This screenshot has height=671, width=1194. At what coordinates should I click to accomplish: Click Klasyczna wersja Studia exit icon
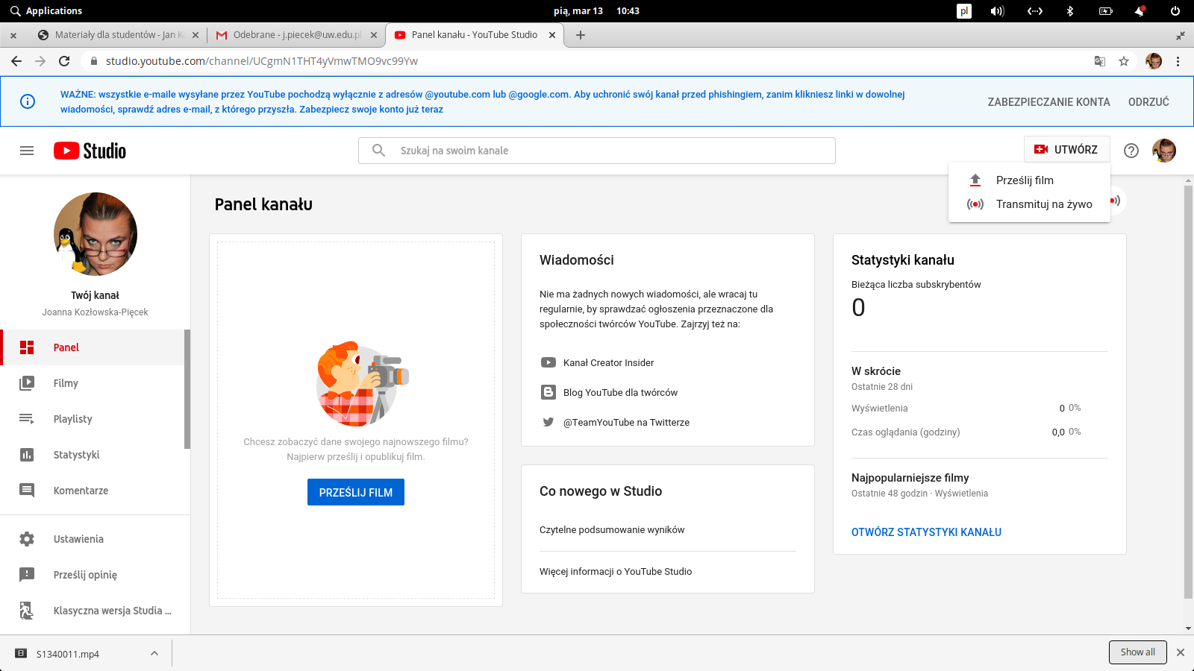tap(27, 611)
